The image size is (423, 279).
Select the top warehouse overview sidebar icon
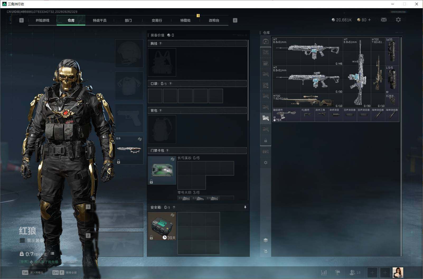(266, 41)
